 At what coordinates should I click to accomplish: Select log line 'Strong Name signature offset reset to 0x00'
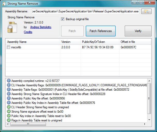point(37,112)
